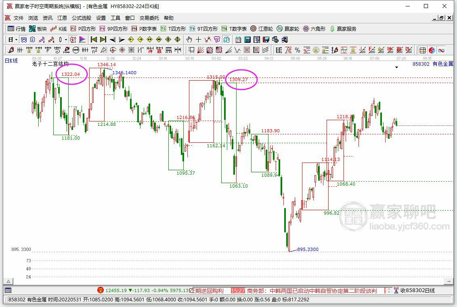Switch to the K线 candlestick chart
Screen dimensions: 457x307
click(59, 29)
